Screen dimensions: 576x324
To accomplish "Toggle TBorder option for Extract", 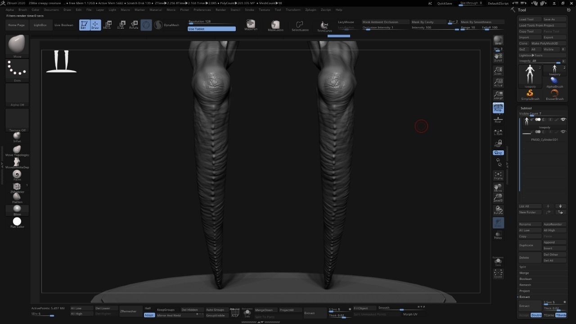I will click(561, 315).
